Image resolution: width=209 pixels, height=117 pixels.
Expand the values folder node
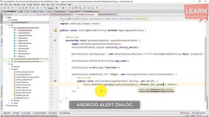click(x=9, y=103)
